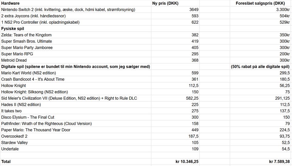Click Smash Bros price 419
The height and width of the screenshot is (166, 292).
point(175,41)
